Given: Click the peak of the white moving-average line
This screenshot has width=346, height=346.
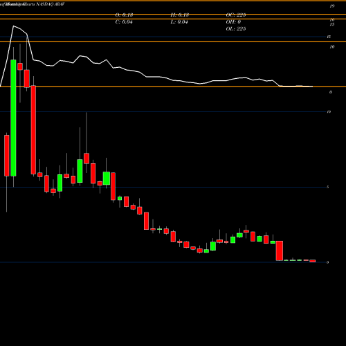Looking at the screenshot, I should (x=13, y=26).
